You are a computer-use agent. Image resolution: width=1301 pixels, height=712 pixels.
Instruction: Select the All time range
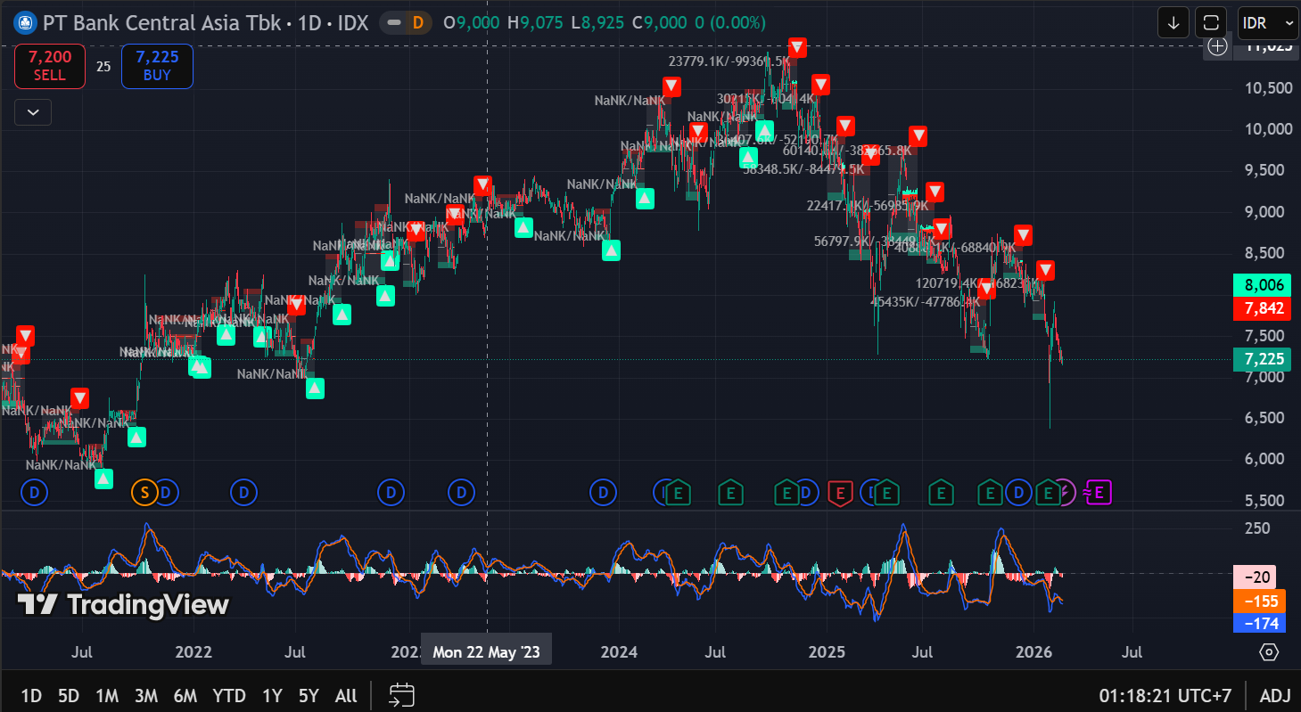click(346, 696)
